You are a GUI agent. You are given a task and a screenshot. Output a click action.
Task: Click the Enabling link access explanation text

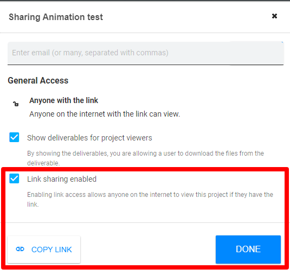(x=150, y=200)
